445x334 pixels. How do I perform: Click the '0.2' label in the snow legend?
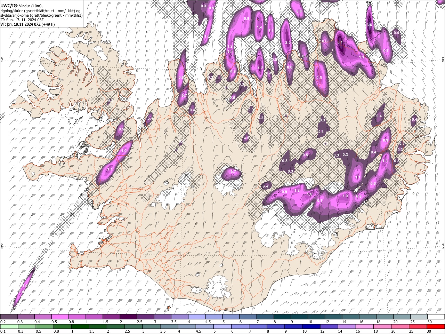pyautogui.click(x=3, y=321)
